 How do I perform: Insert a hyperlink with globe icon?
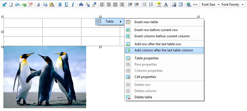coord(188,5)
